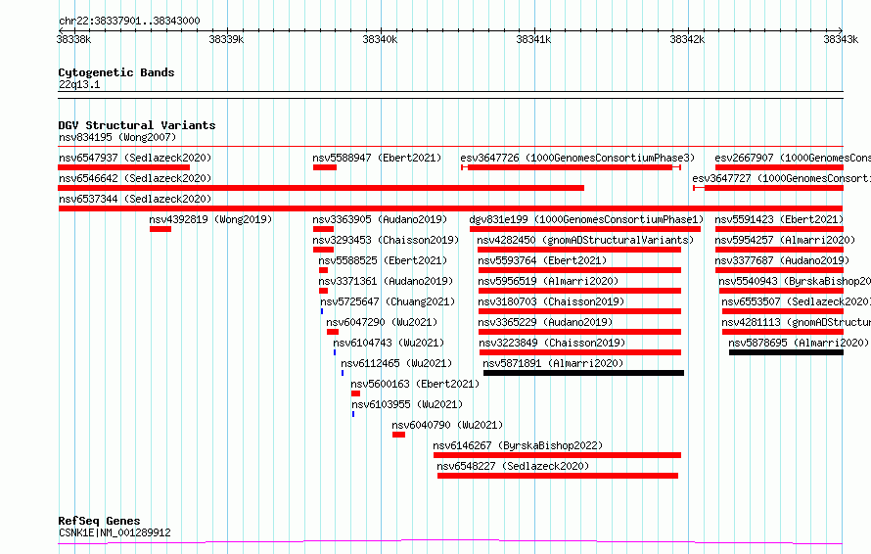Click nsv4281113 gnomAD variant label
Image resolution: width=871 pixels, height=554 pixels.
pyautogui.click(x=796, y=322)
